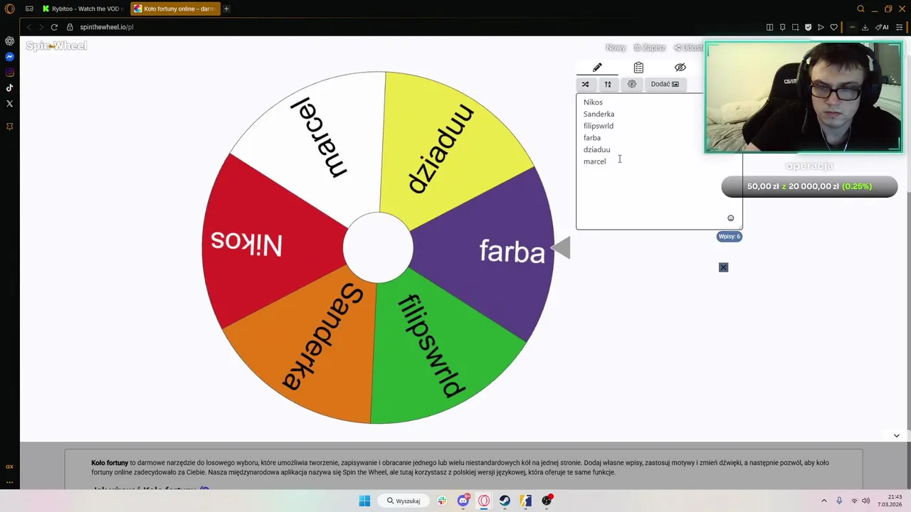Focus the spinthewheel.io/pl address bar
911x512 pixels.
click(x=107, y=27)
